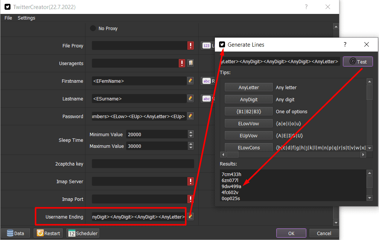Click Results scrollbar up arrow
The width and height of the screenshot is (379, 240).
[x=369, y=173]
